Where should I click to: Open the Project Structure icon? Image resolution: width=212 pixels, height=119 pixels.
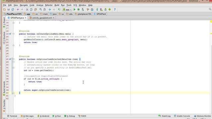(x=92, y=10)
